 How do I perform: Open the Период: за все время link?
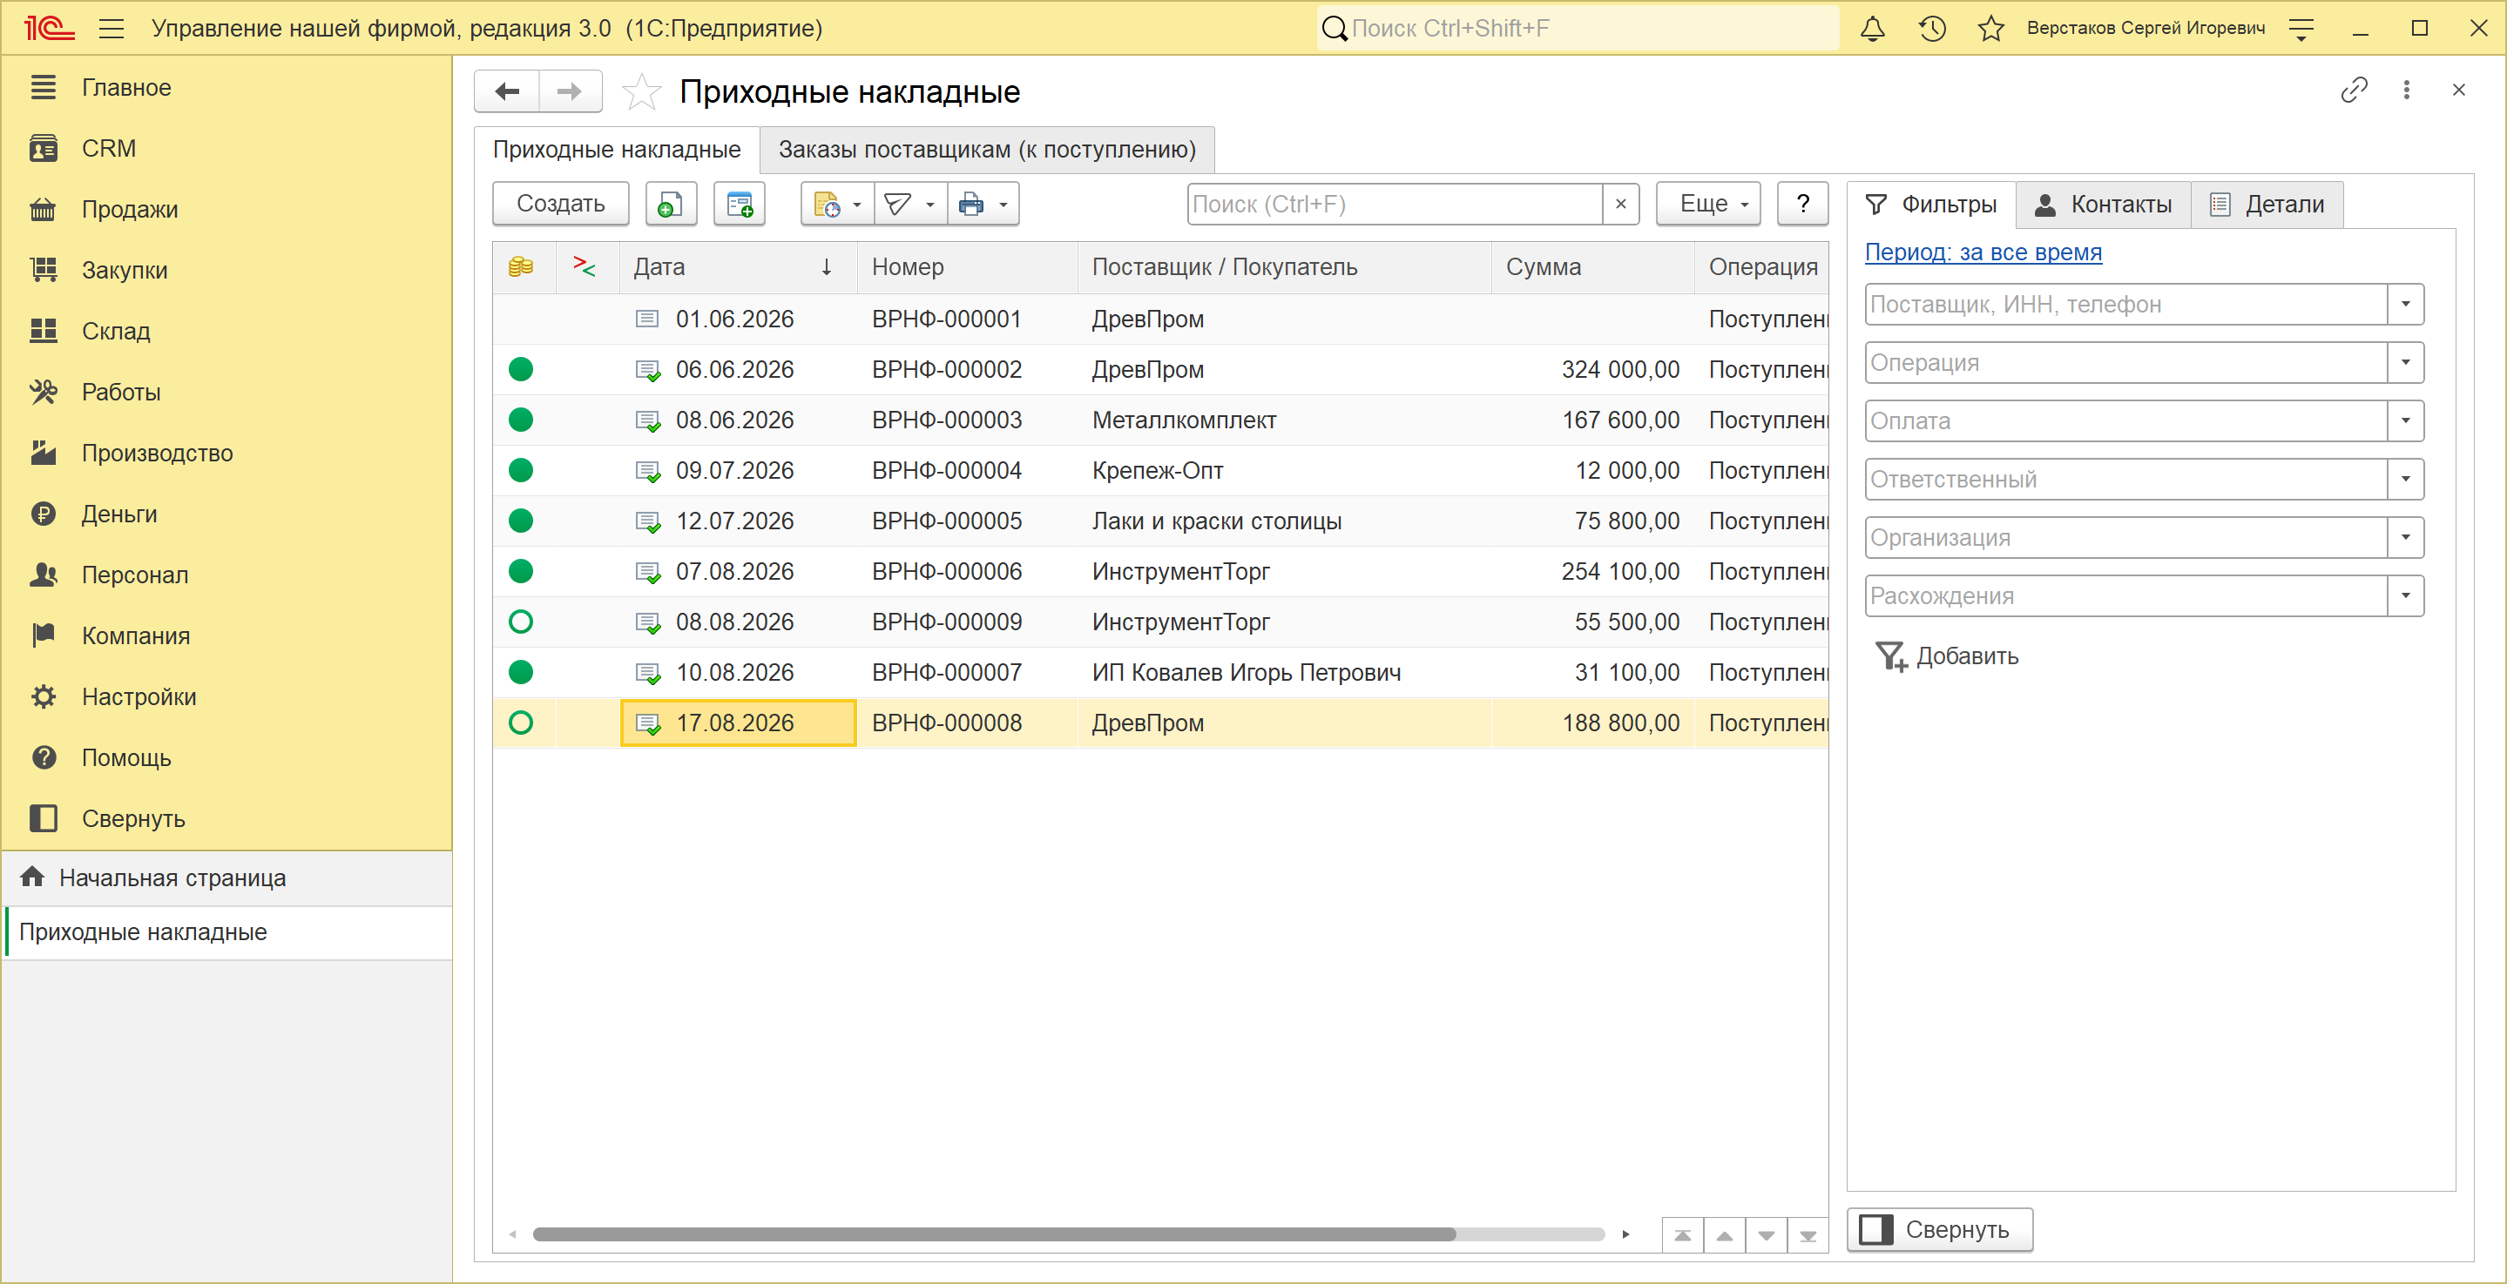pos(1983,252)
